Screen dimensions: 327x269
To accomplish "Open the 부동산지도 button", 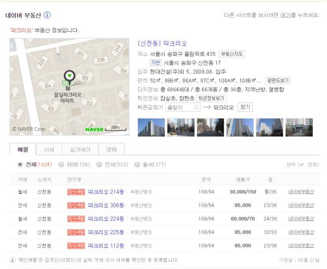I will click(232, 54).
